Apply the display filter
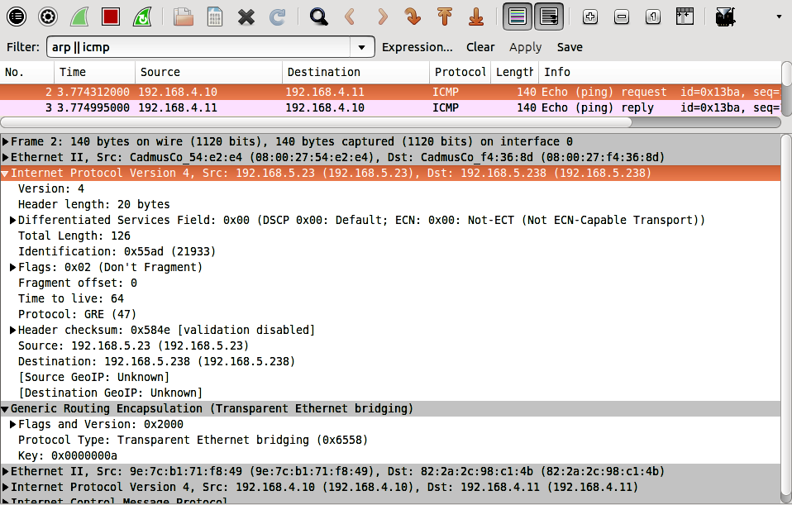 [525, 47]
